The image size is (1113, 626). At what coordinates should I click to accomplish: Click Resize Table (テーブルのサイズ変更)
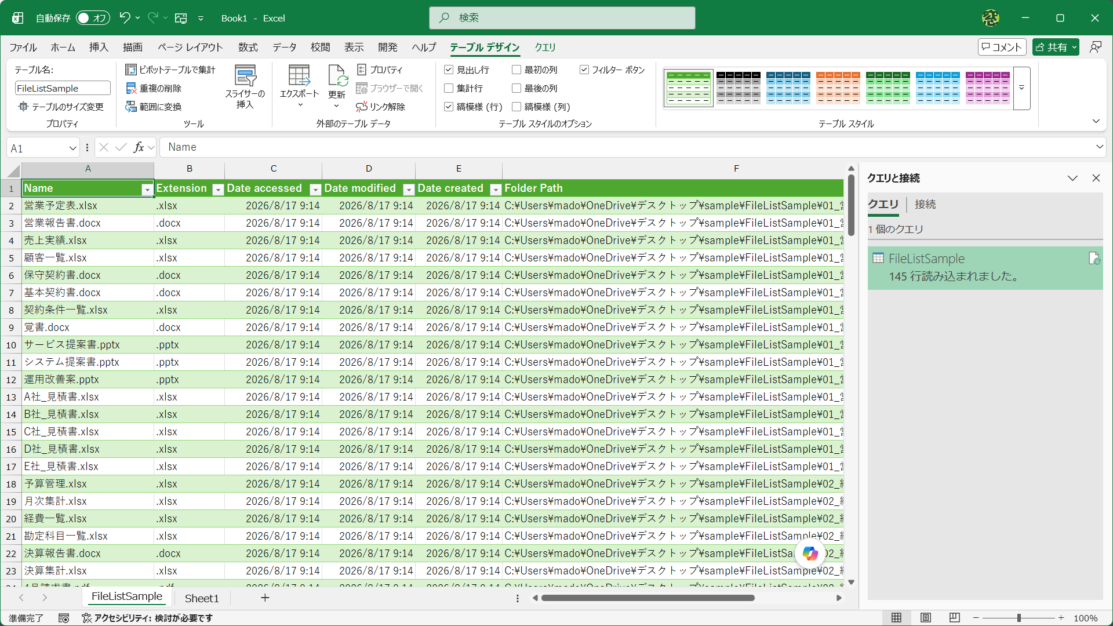pyautogui.click(x=61, y=107)
